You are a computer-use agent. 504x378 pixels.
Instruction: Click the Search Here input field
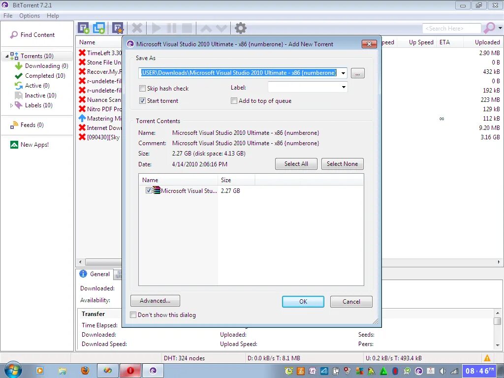pos(452,28)
